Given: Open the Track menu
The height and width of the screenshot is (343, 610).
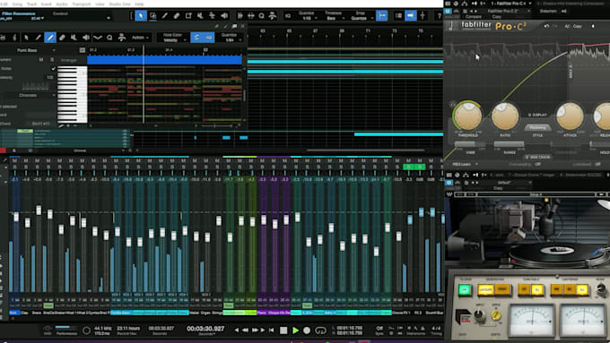Looking at the screenshot, I should click(x=32, y=4).
